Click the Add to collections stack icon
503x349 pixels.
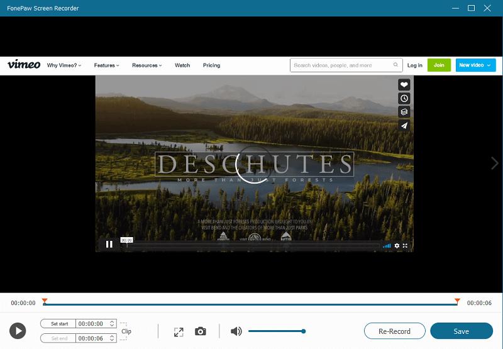click(x=404, y=112)
